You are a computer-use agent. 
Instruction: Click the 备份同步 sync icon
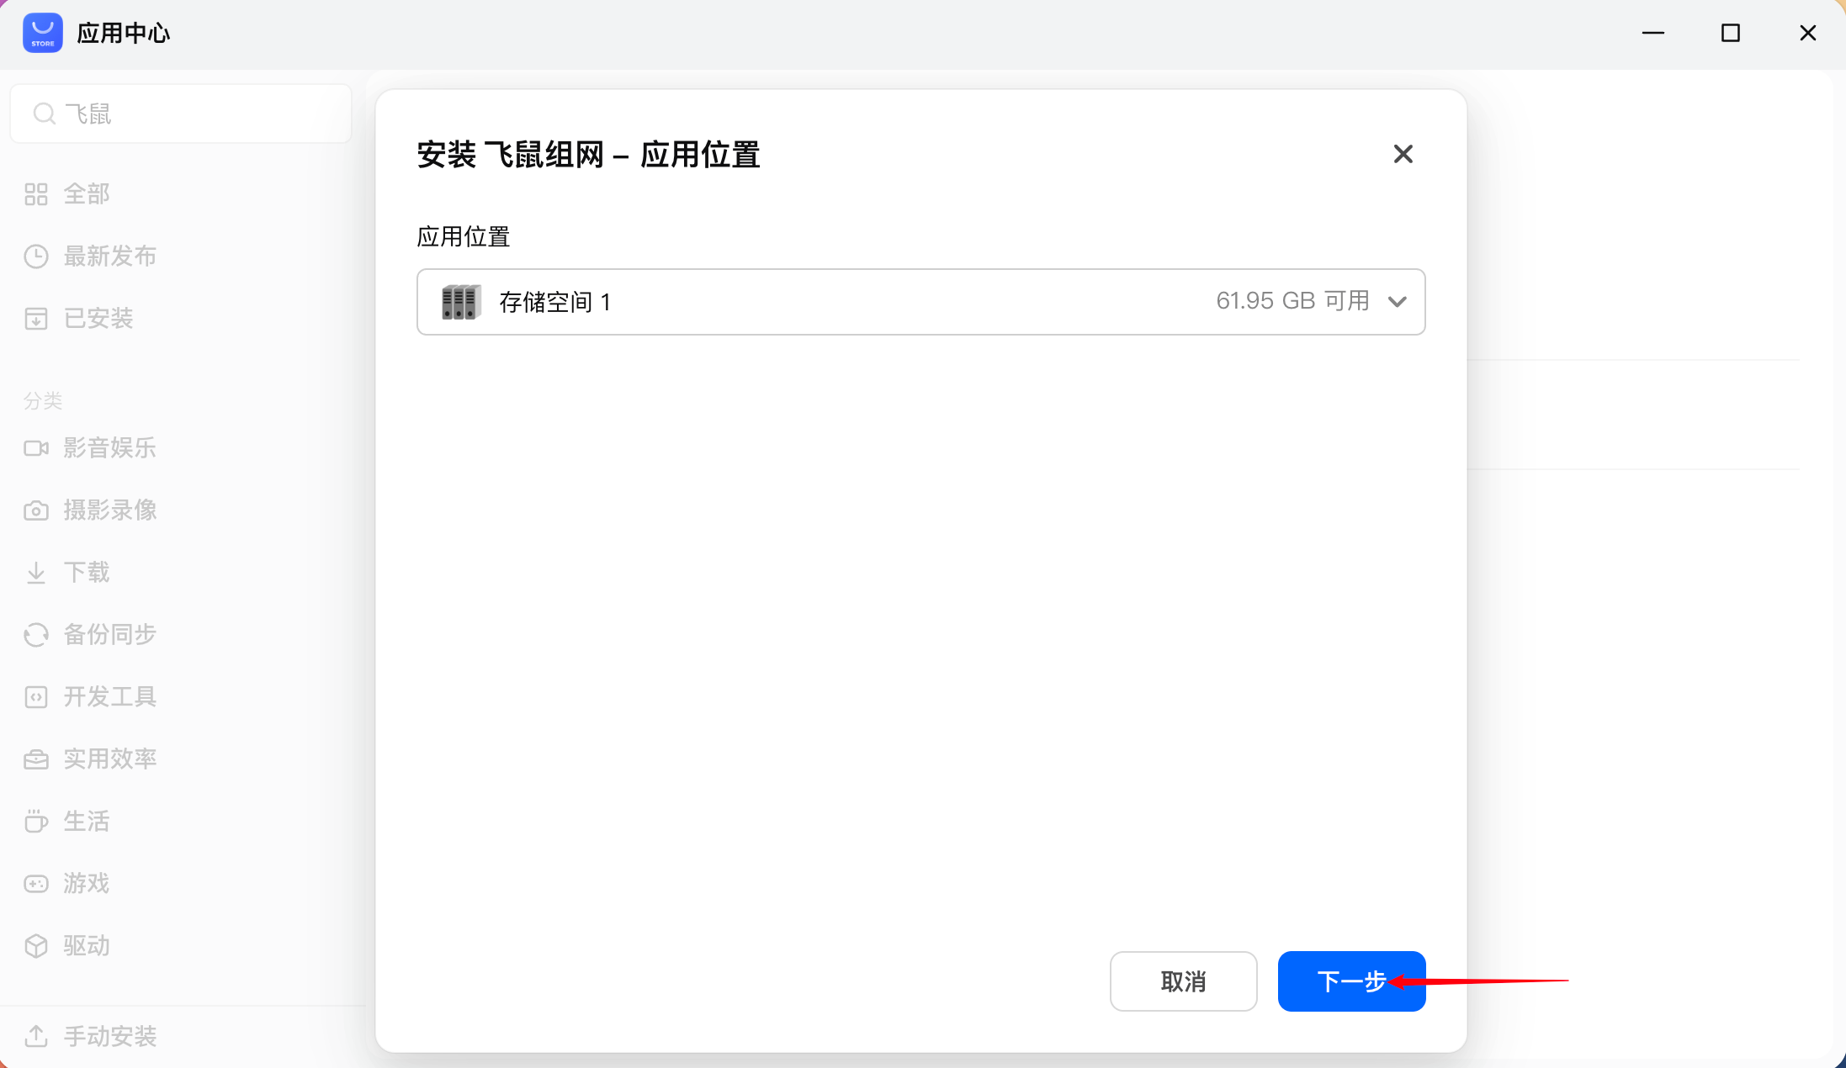click(36, 635)
